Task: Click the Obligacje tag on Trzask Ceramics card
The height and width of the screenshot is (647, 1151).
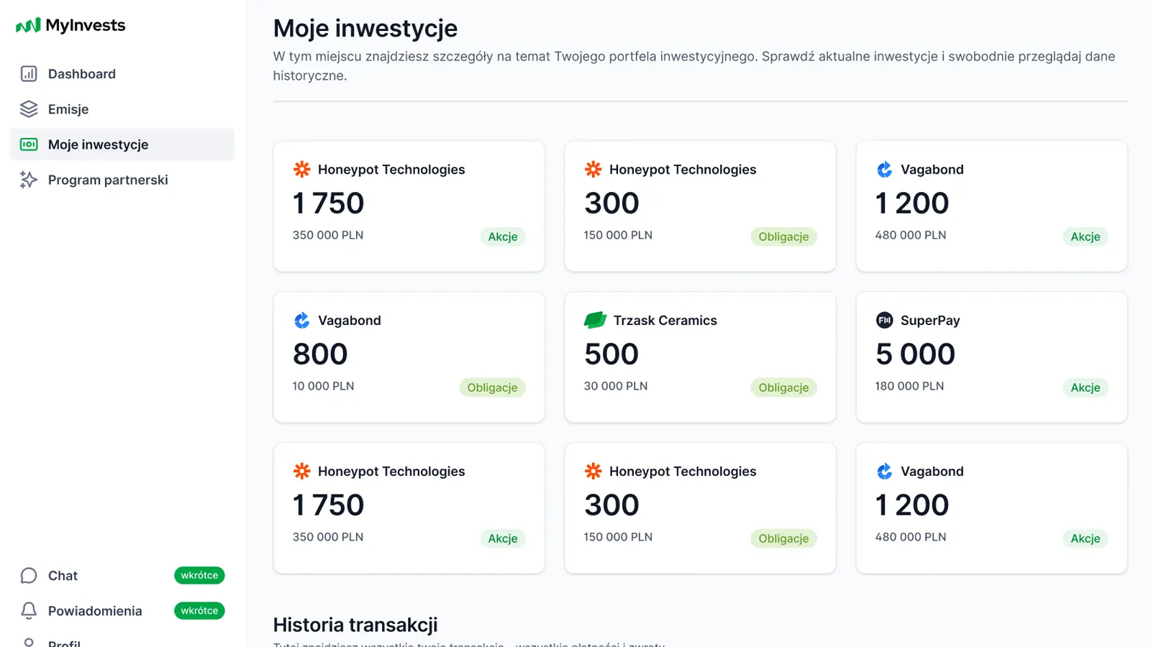Action: (x=783, y=387)
